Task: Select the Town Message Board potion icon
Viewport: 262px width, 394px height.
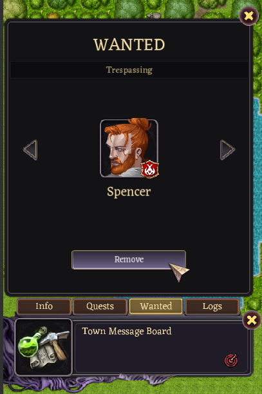Action: click(44, 347)
